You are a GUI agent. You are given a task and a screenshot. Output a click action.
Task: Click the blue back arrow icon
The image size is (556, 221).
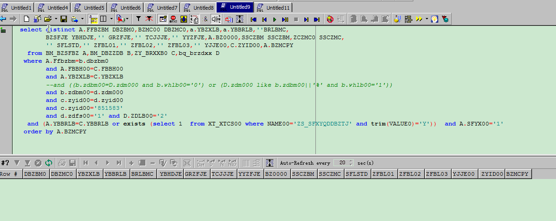(x=3, y=19)
